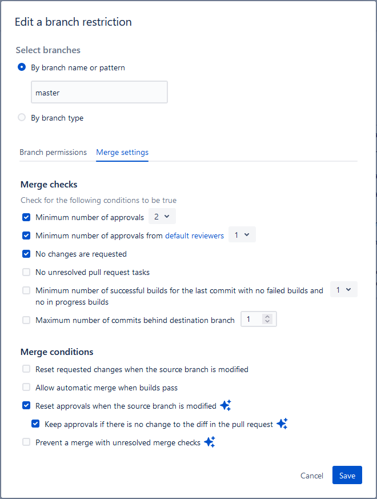Enable minimum successful builds check

coord(26,290)
